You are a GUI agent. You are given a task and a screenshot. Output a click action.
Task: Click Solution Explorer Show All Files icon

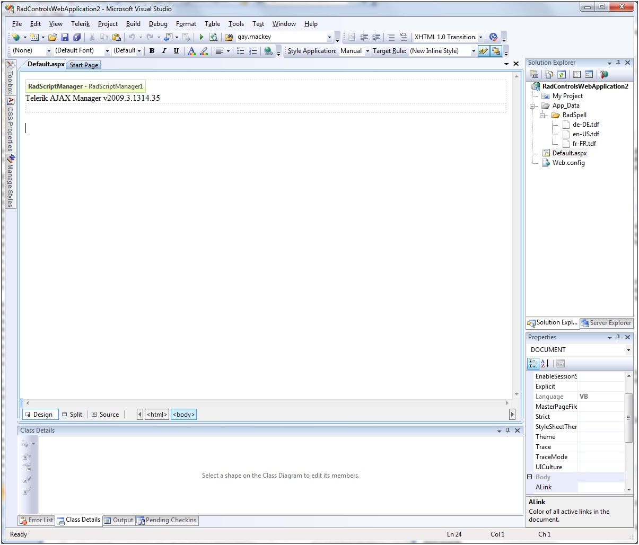pos(549,75)
